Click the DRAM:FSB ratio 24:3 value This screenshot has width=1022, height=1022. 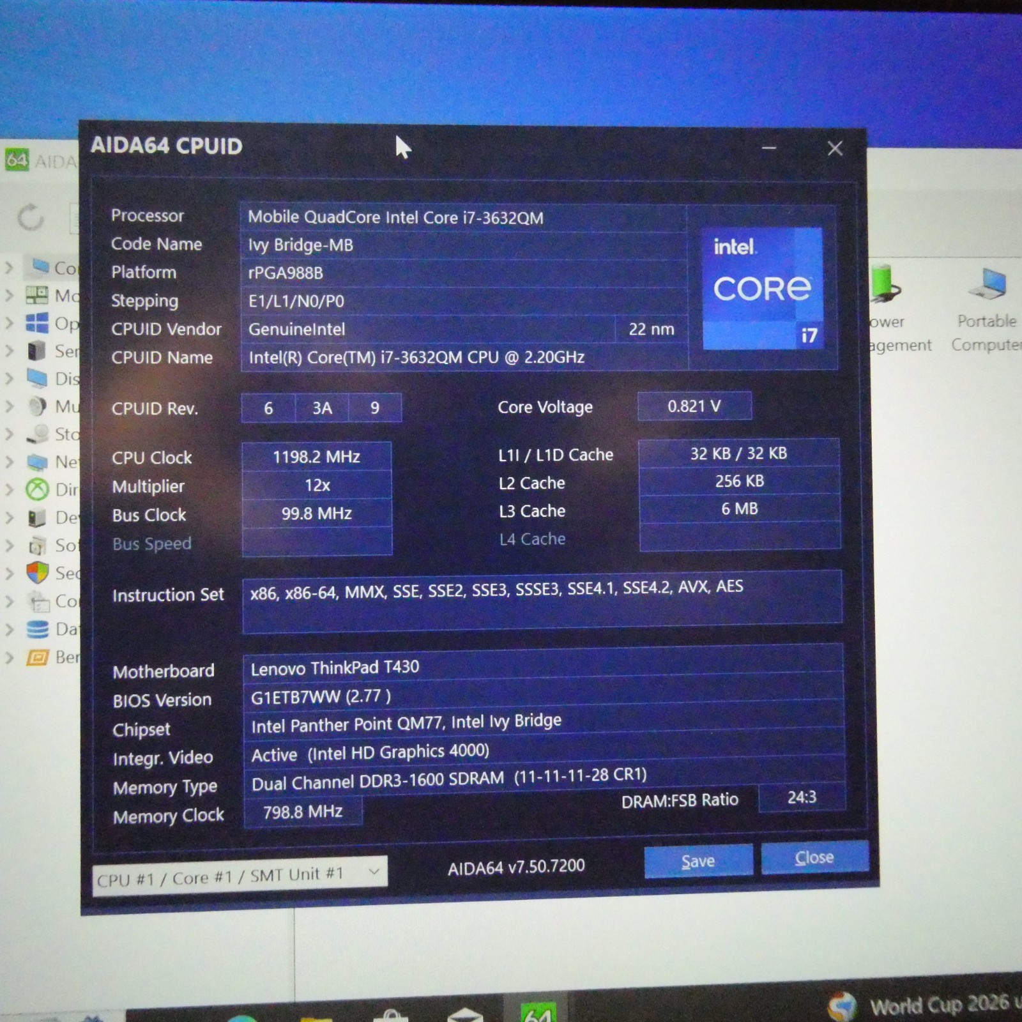tap(802, 797)
